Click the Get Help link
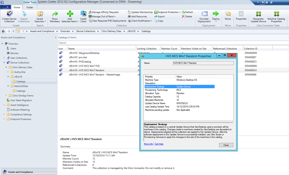 (159, 144)
